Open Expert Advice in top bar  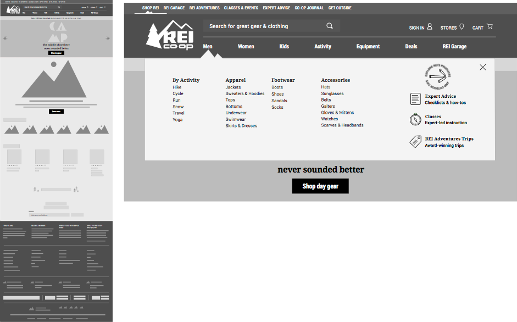[x=276, y=8]
